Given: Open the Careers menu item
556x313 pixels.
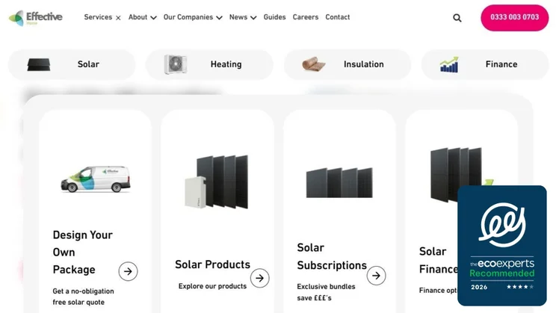Looking at the screenshot, I should point(305,17).
